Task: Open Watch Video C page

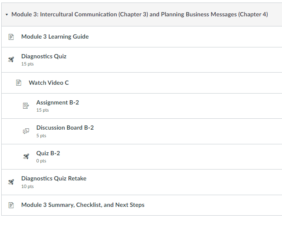Action: (49, 83)
